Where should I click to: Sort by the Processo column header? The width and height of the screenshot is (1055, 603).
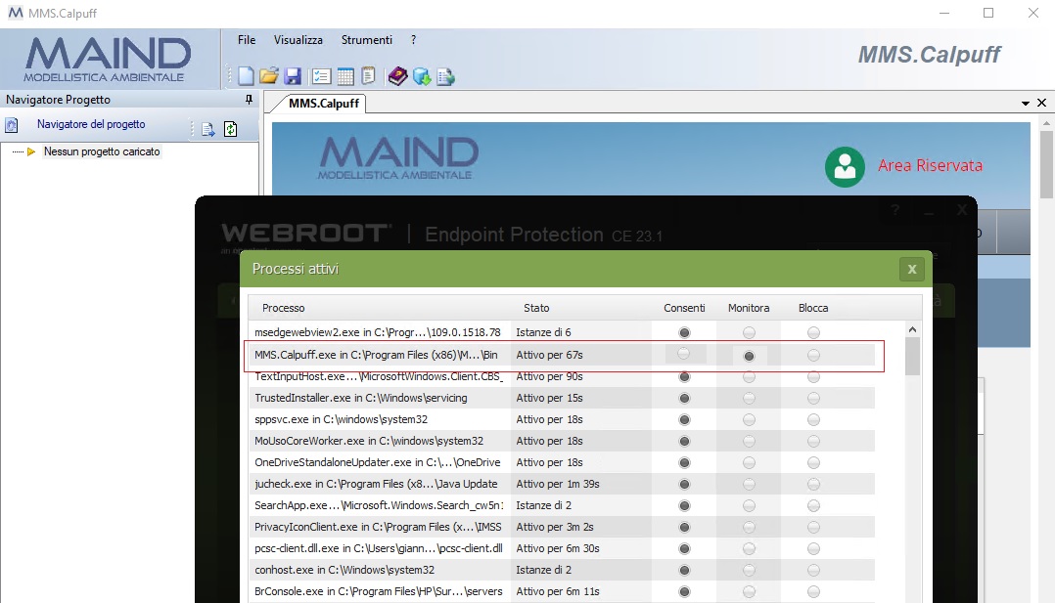(283, 308)
